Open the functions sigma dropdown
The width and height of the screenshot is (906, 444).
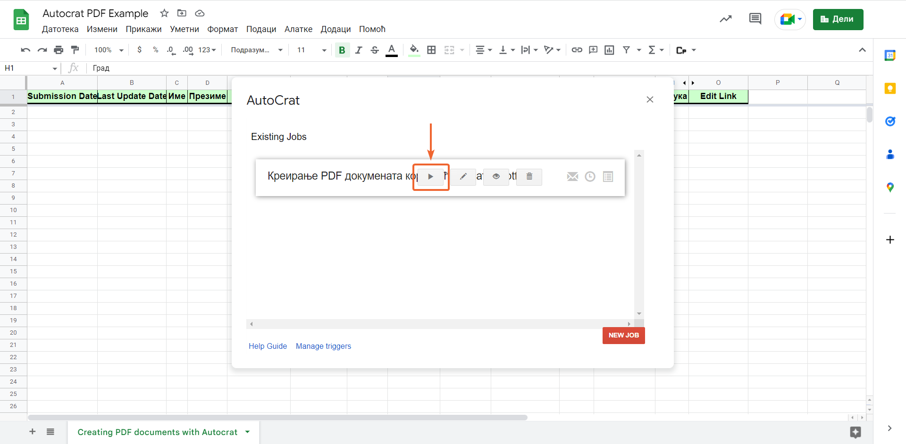655,50
